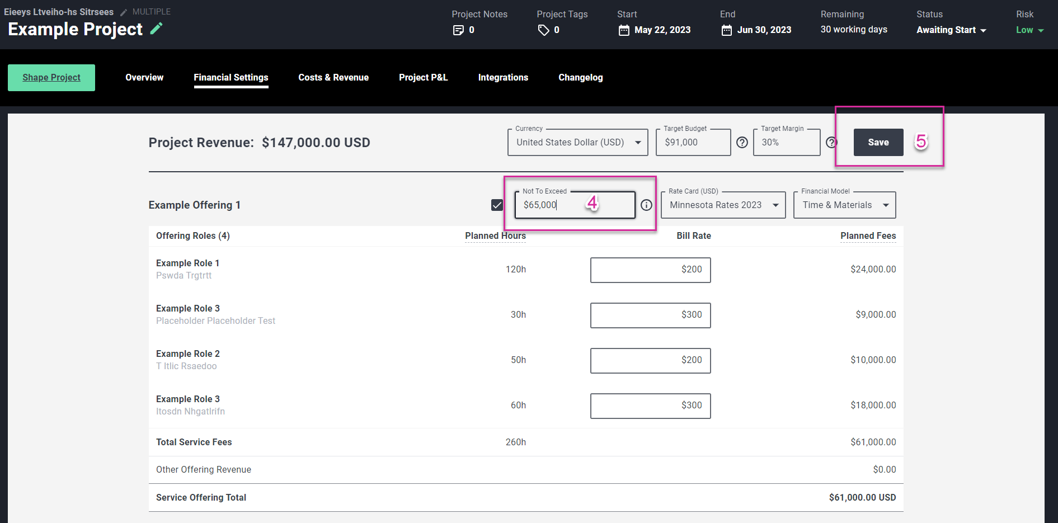Image resolution: width=1058 pixels, height=523 pixels.
Task: Go to the Project P&L tab
Action: 424,77
